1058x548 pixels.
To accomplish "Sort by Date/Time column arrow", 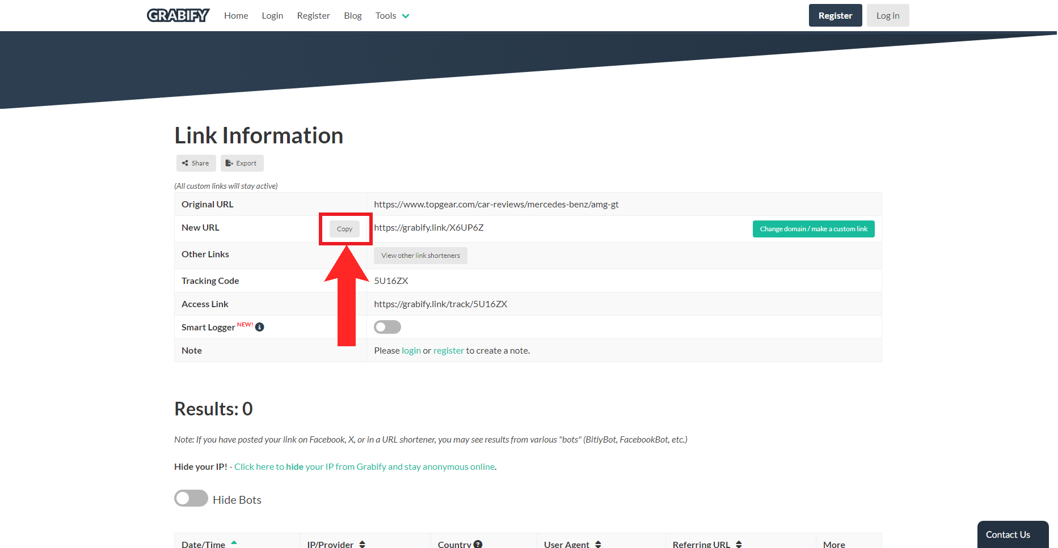I will [x=234, y=543].
